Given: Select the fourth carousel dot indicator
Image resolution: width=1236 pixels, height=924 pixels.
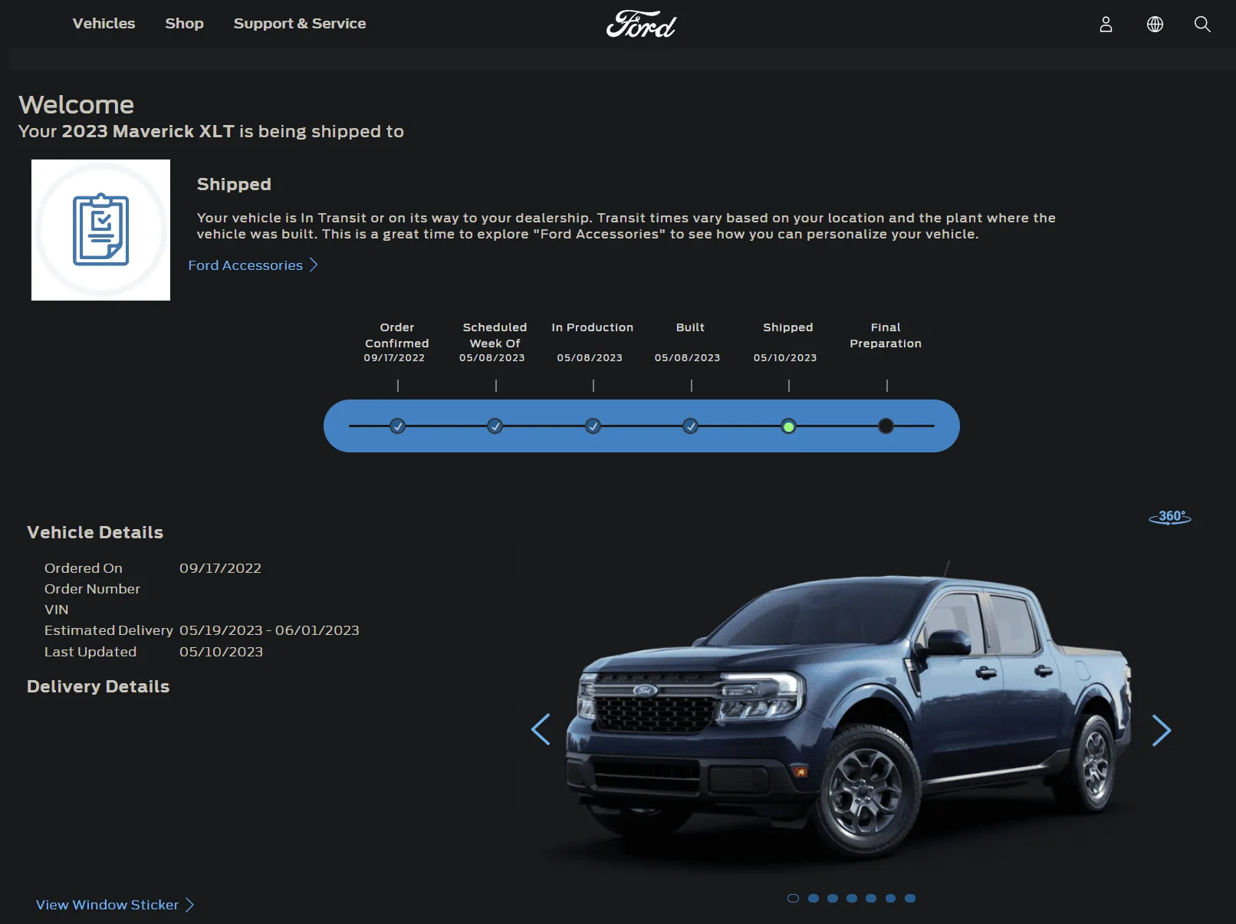Looking at the screenshot, I should [x=852, y=899].
